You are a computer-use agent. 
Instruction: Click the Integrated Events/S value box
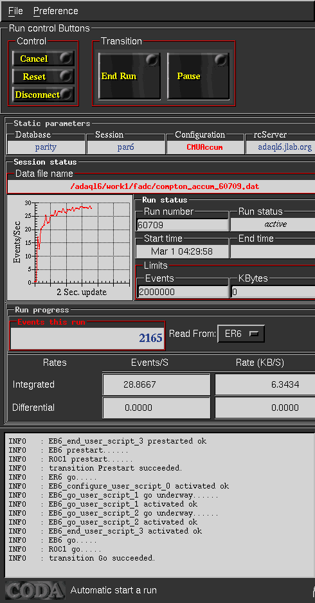(157, 384)
